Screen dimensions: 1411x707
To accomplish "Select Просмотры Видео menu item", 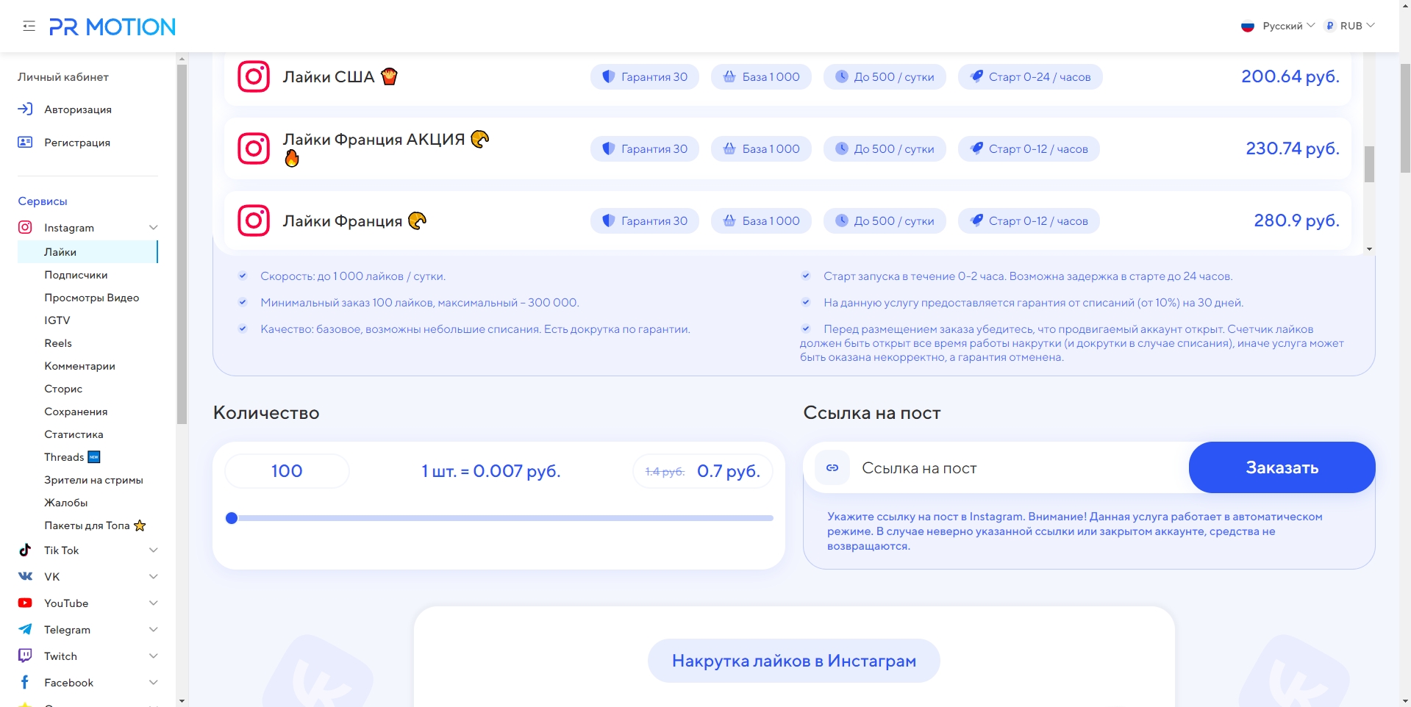I will 92,298.
